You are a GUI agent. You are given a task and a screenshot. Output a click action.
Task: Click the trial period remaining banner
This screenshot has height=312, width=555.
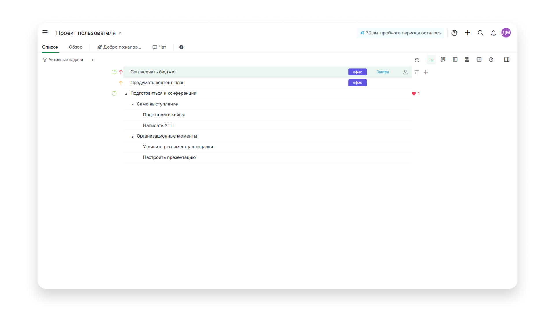pos(401,33)
